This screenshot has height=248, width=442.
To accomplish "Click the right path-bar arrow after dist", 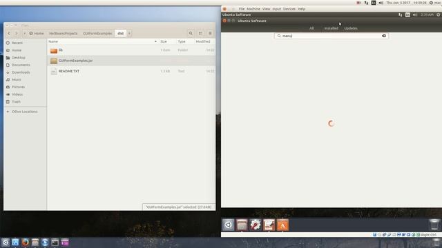I will (x=129, y=33).
